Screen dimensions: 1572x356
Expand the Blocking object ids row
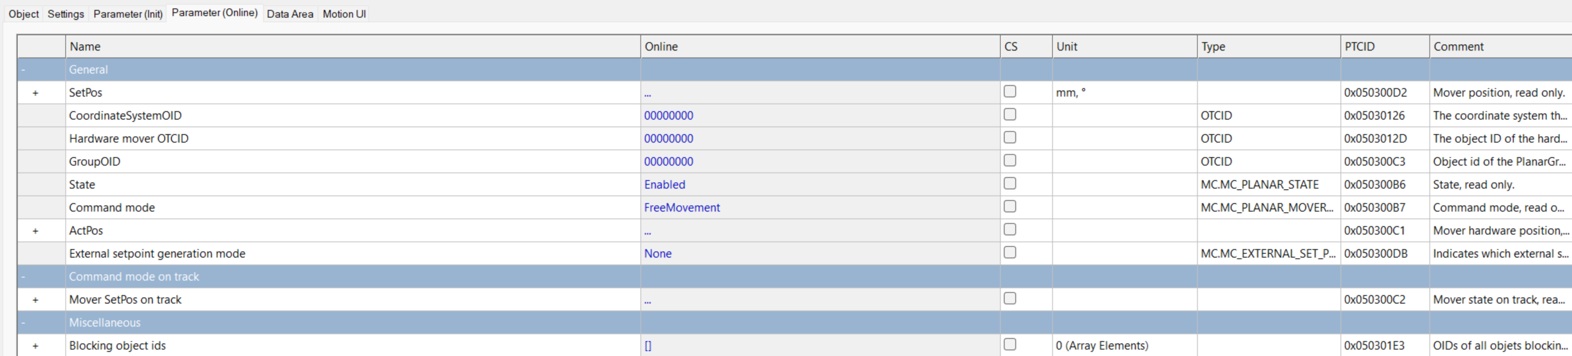[x=35, y=346]
